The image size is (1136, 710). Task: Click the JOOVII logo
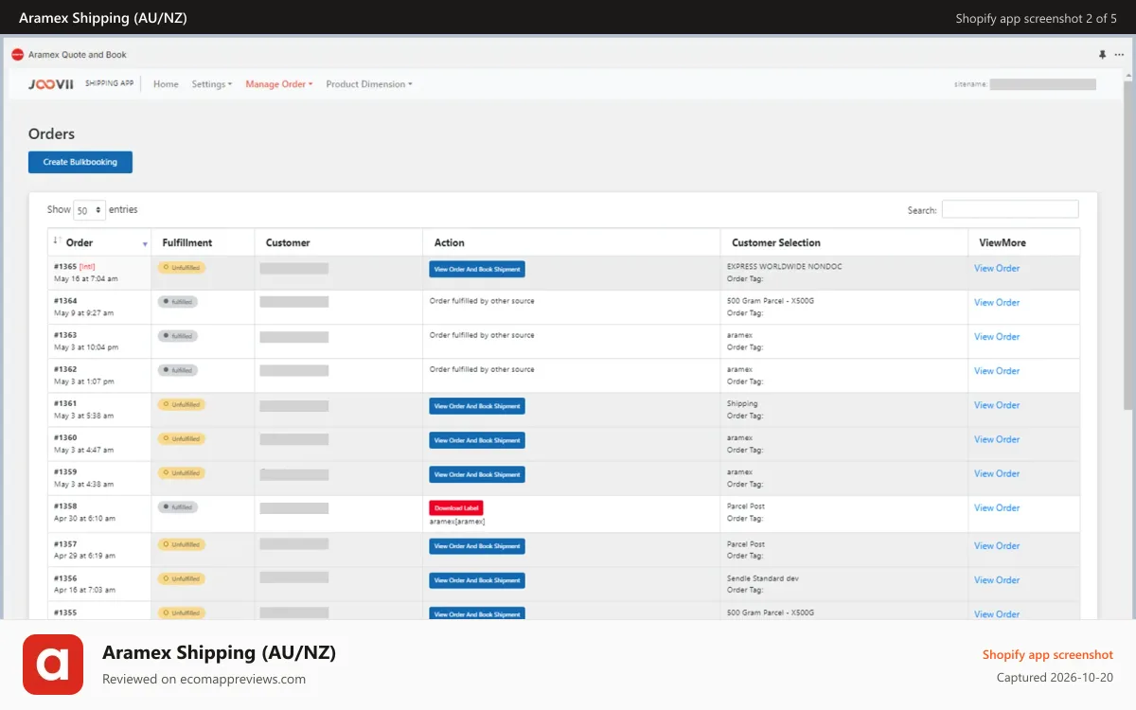point(51,84)
